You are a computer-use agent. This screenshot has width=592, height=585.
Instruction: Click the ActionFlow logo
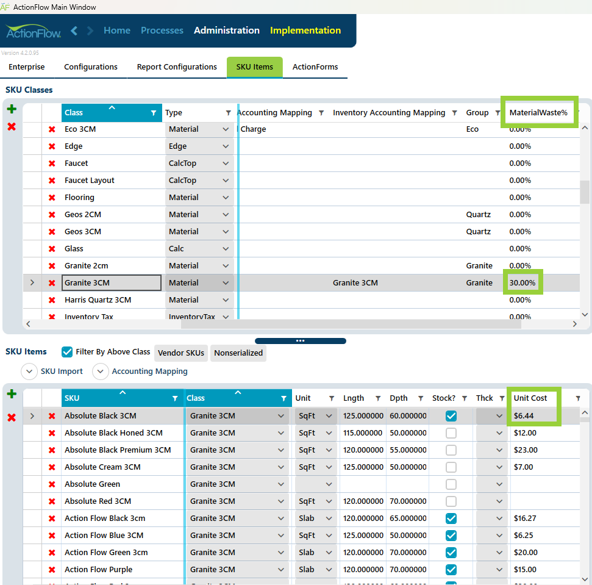point(33,31)
